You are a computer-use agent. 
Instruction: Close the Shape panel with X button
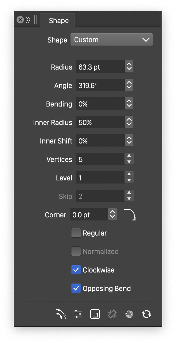pos(20,20)
